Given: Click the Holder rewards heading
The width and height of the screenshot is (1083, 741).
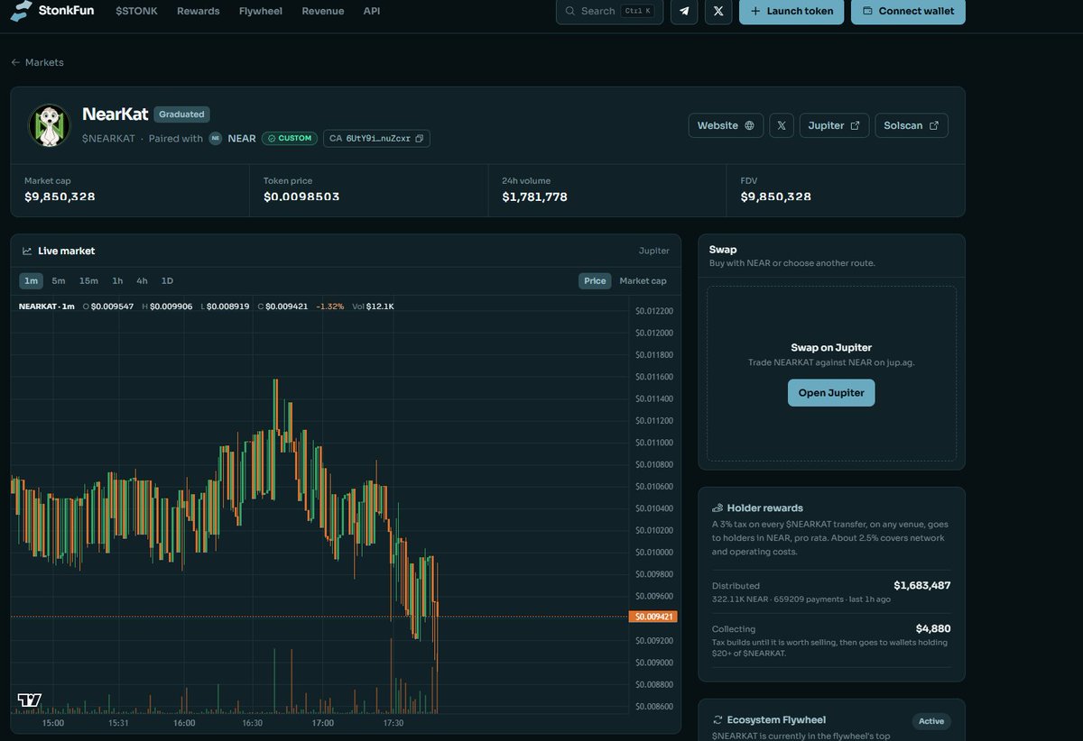Looking at the screenshot, I should (764, 508).
